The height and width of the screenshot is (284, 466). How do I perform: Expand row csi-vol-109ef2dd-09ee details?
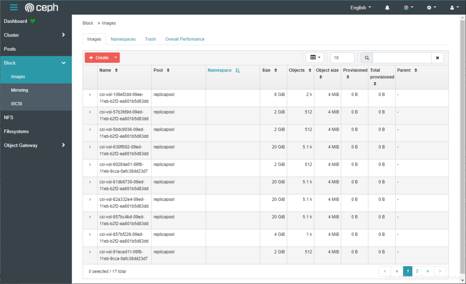tap(90, 95)
